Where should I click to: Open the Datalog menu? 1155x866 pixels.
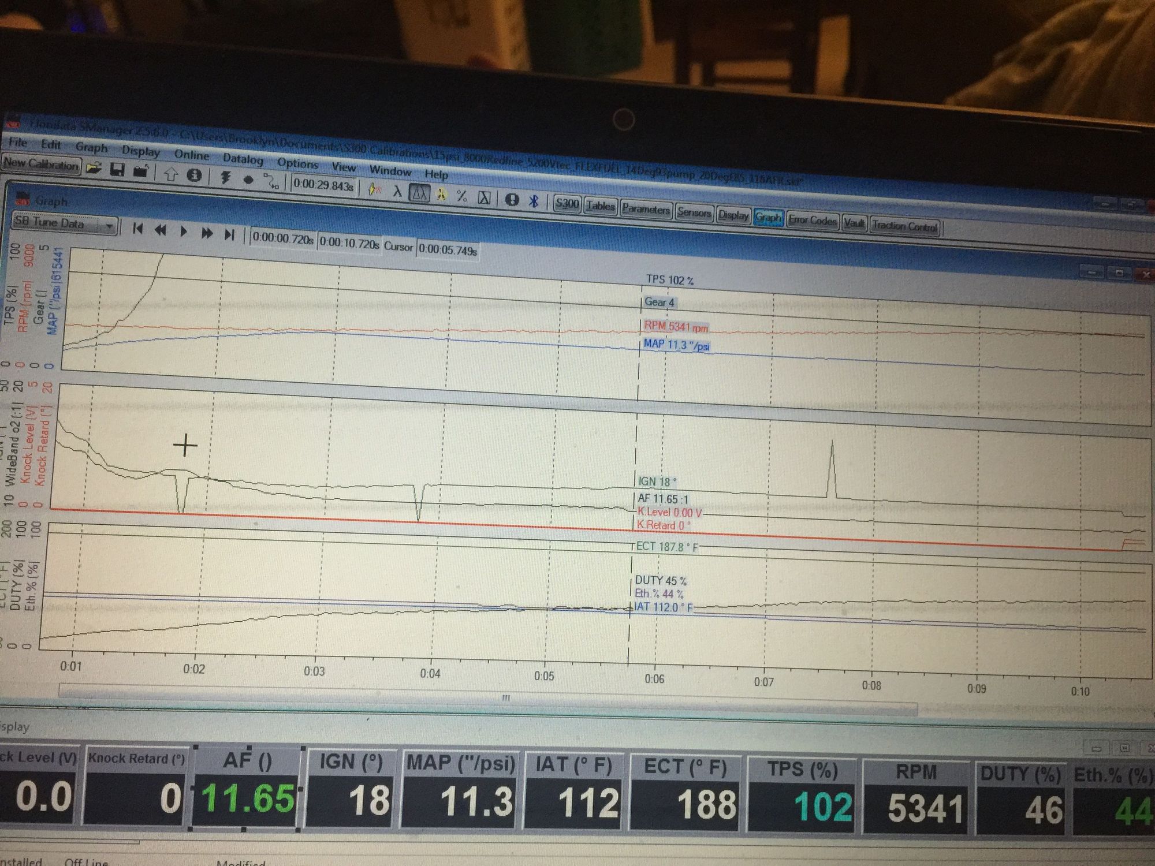tap(243, 159)
